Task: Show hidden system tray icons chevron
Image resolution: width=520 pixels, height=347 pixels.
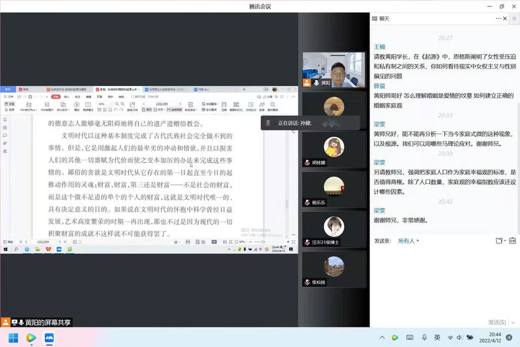Action: [x=382, y=337]
